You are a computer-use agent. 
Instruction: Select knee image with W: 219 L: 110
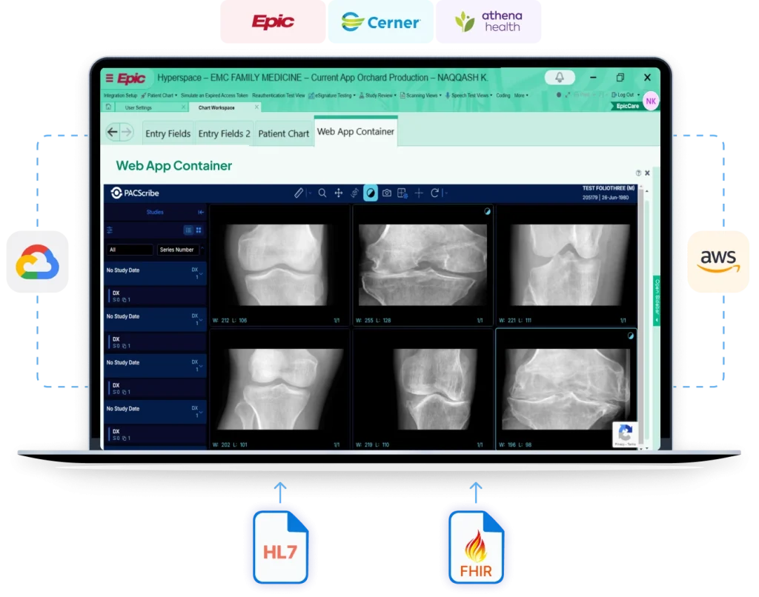coord(422,389)
